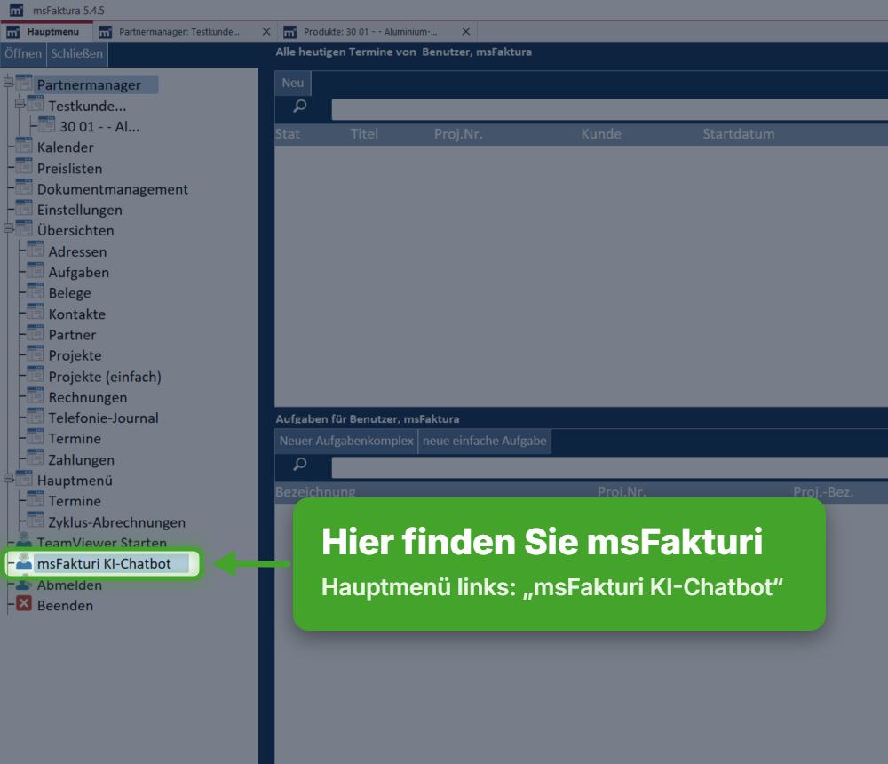The width and height of the screenshot is (888, 764).
Task: Open Termine under Übersichten
Action: pyautogui.click(x=75, y=439)
